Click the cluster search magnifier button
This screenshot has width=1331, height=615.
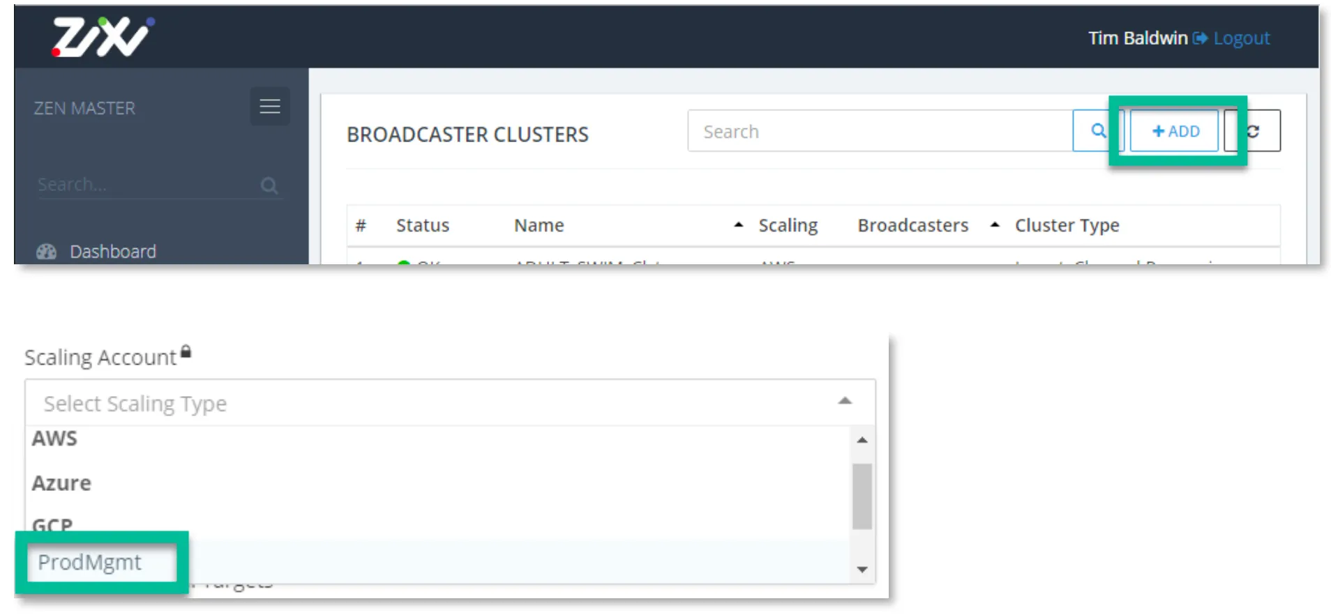point(1097,130)
